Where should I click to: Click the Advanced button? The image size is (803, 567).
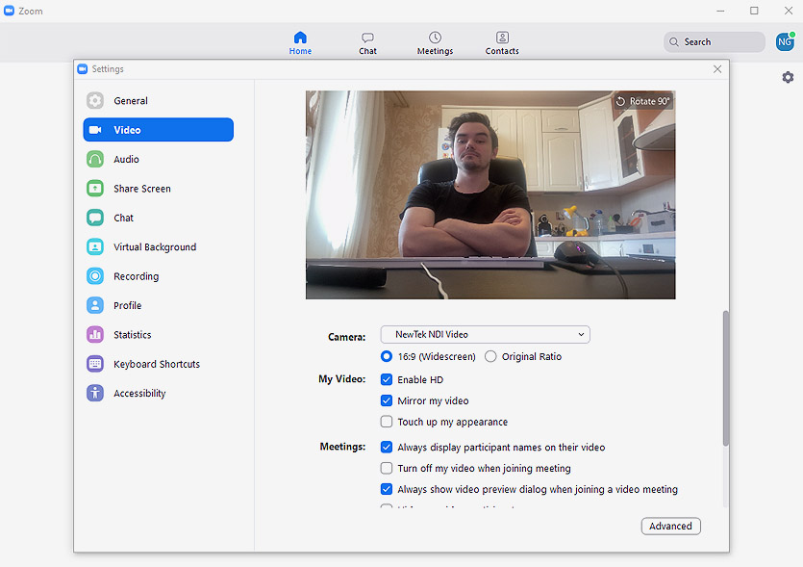670,526
